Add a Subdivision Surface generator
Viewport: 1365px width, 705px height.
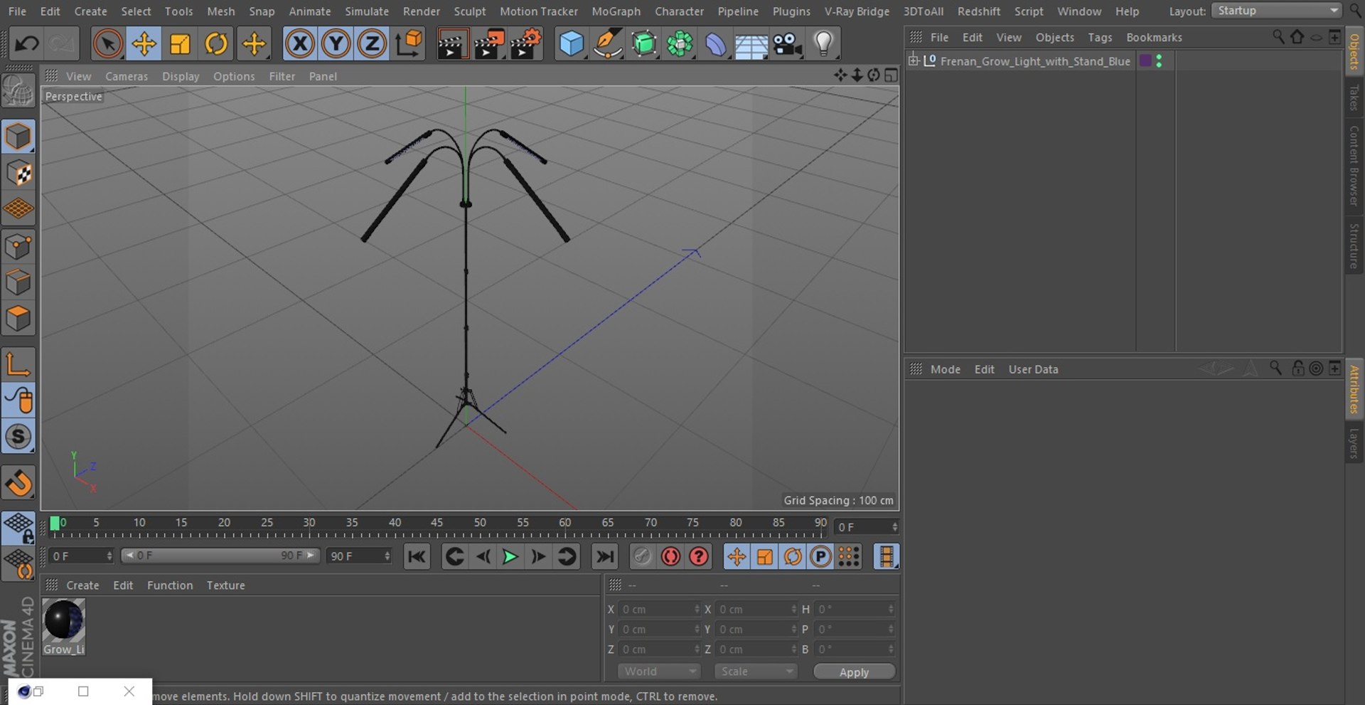pyautogui.click(x=644, y=44)
